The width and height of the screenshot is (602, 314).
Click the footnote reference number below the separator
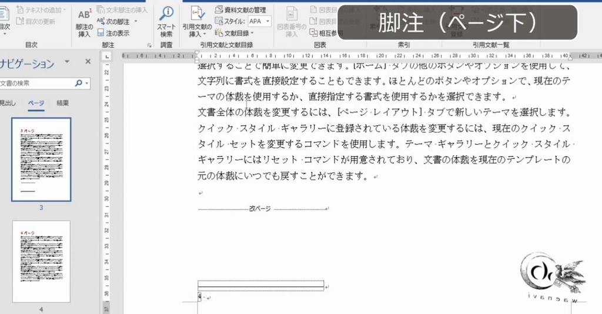200,296
